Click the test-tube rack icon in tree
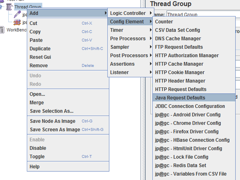Viewport: 240px width, 180px height. (x=17, y=22)
